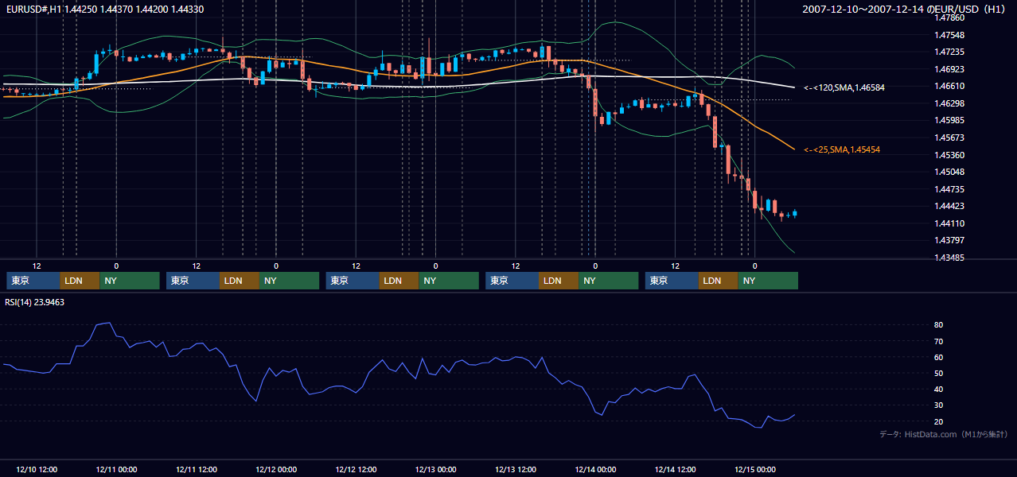Select time axis label 12/15 00:00
Image resolution: width=1017 pixels, height=477 pixels.
755,469
